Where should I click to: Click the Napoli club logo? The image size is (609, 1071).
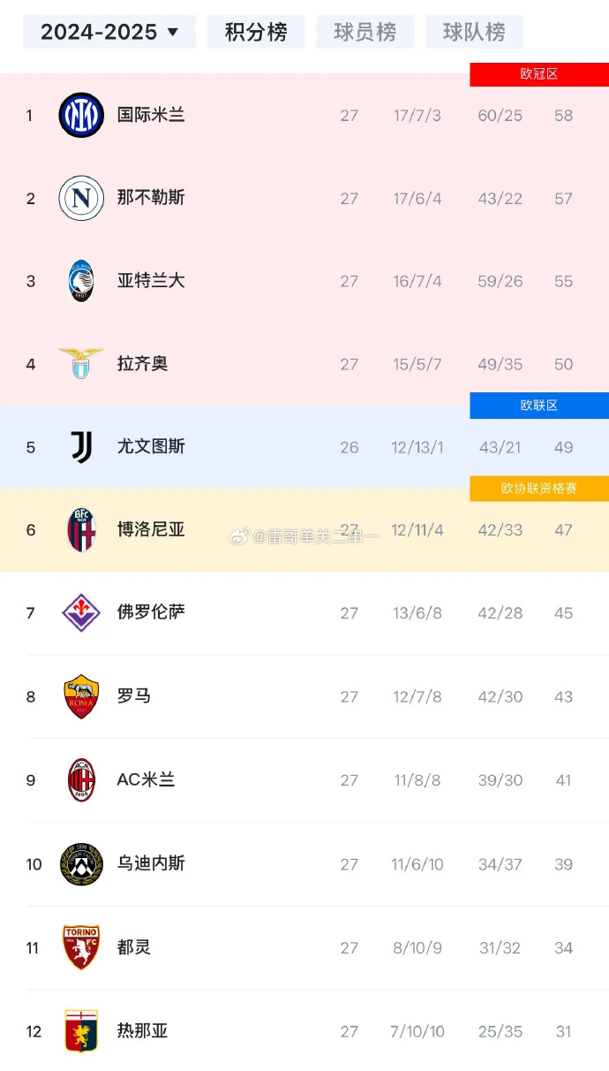pyautogui.click(x=81, y=198)
